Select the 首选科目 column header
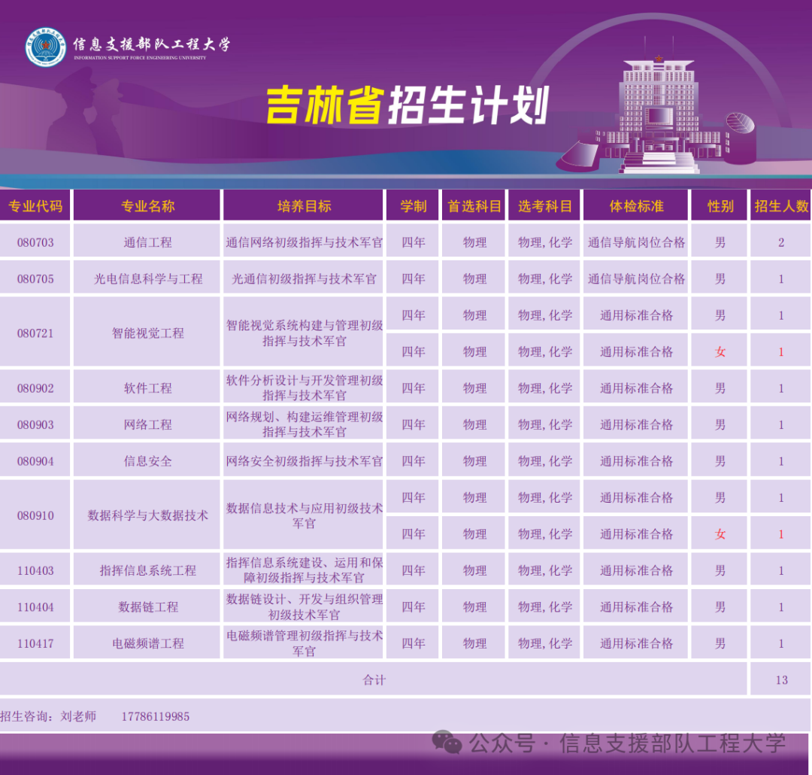The height and width of the screenshot is (775, 812). tap(474, 206)
